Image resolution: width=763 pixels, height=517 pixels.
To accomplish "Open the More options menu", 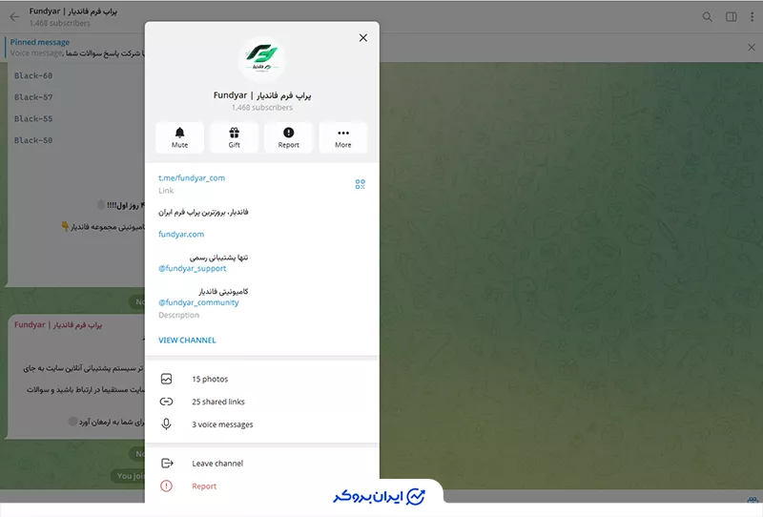I will coord(343,137).
